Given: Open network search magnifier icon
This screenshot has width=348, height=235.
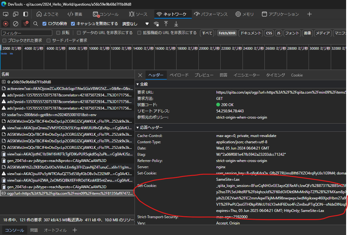Looking at the screenshot, I should click(35, 24).
